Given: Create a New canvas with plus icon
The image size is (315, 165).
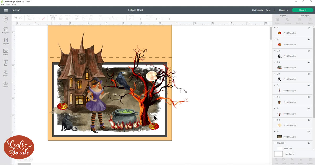Looking at the screenshot, I should [x=6, y=20].
